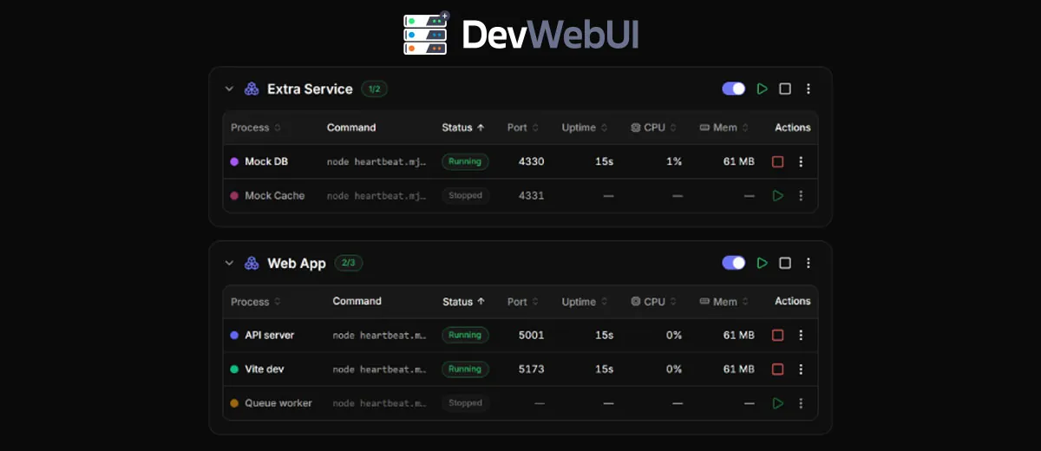Click port 4331 in Mock Cache row
Image resolution: width=1041 pixels, height=451 pixels.
(x=532, y=196)
